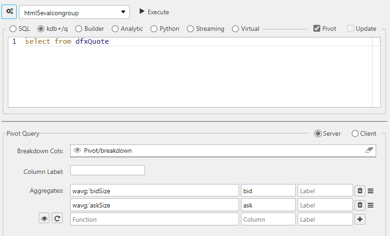
Task: Open the html5evalcongroup connection dropdown
Action: 74,12
